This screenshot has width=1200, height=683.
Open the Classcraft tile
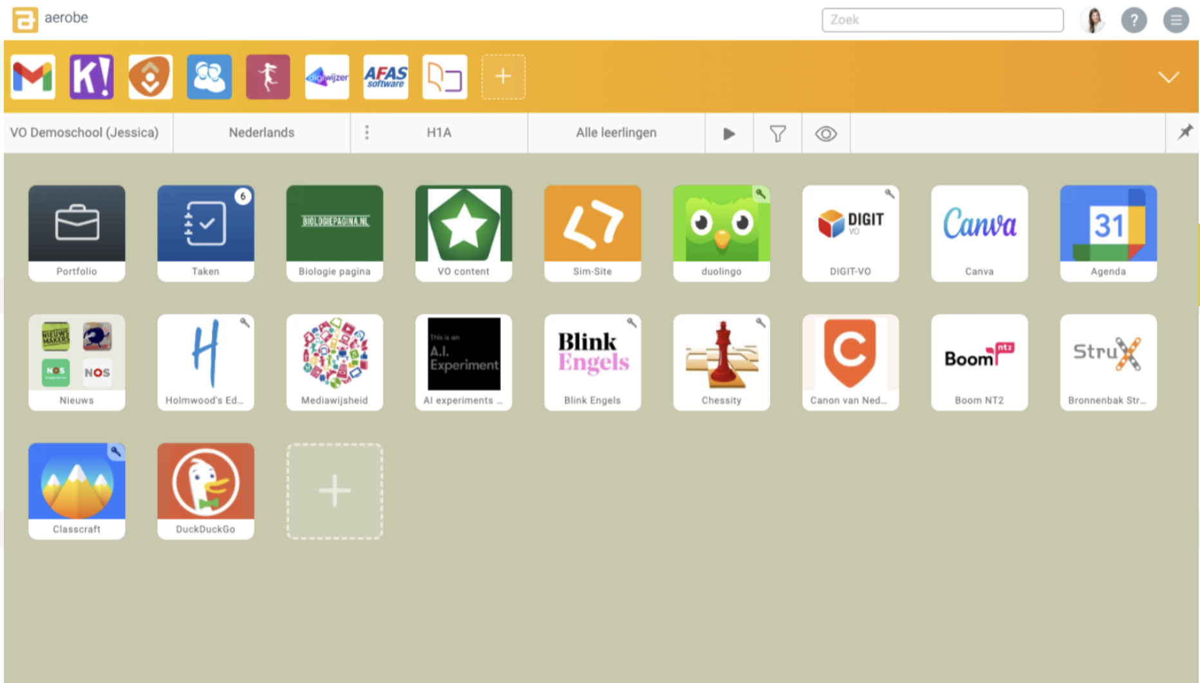coord(77,490)
